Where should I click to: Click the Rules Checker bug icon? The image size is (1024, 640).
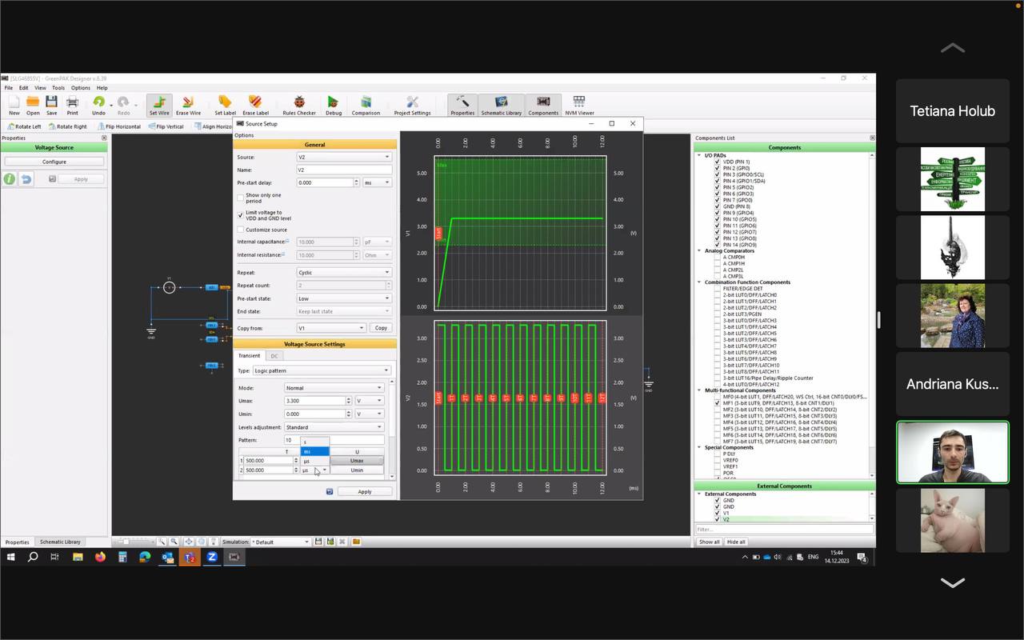tap(299, 102)
